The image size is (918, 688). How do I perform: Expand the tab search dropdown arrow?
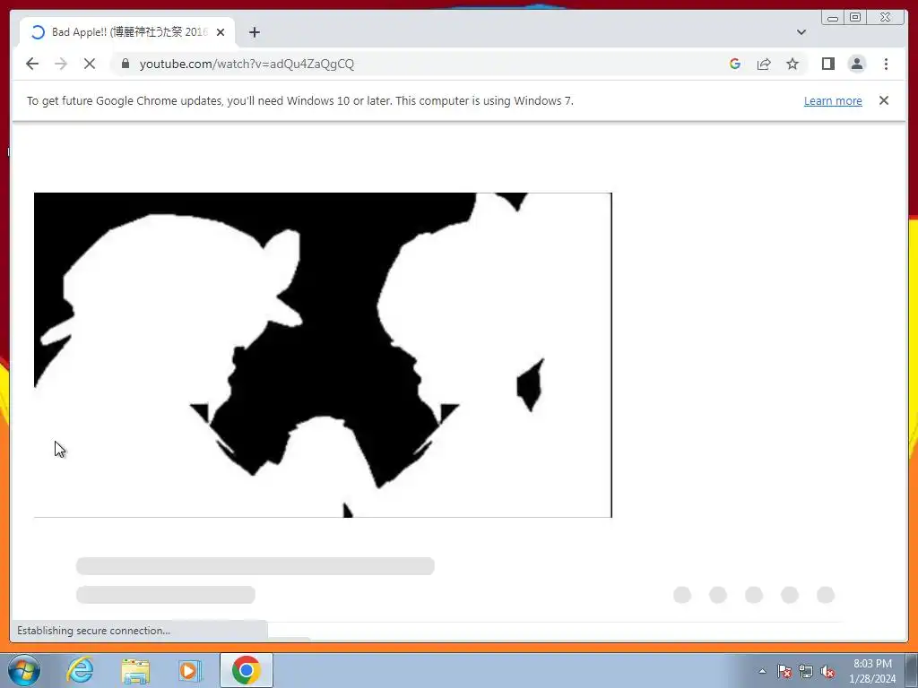click(x=801, y=32)
